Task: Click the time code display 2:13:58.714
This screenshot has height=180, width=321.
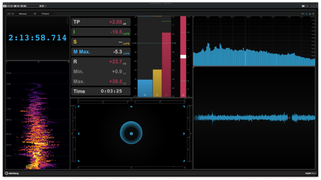Action: pyautogui.click(x=37, y=38)
